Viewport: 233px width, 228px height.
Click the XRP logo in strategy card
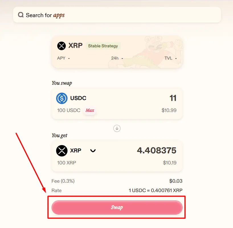point(62,46)
